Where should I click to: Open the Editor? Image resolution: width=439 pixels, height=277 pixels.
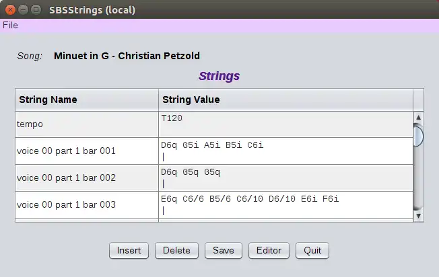tap(269, 250)
